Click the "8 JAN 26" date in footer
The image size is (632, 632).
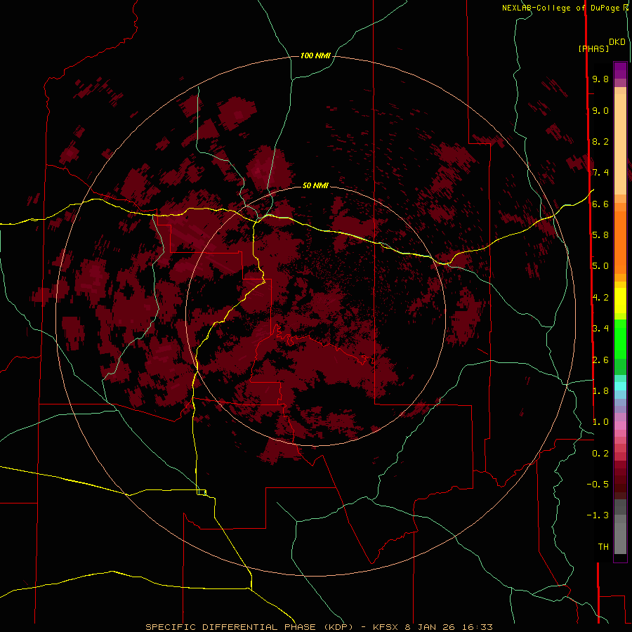pos(430,627)
